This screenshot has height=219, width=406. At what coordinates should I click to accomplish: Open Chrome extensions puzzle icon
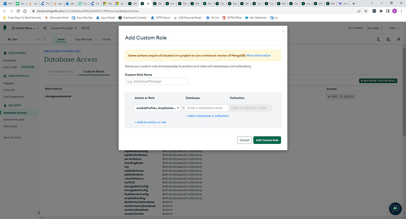381,11
